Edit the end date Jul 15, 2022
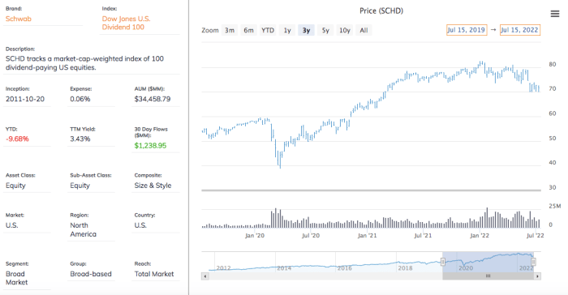Screen dimensions: 568x295 pyautogui.click(x=520, y=30)
